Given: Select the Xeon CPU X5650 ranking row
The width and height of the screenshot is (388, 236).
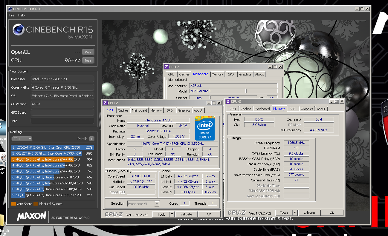Looking at the screenshot, I should (53, 147).
